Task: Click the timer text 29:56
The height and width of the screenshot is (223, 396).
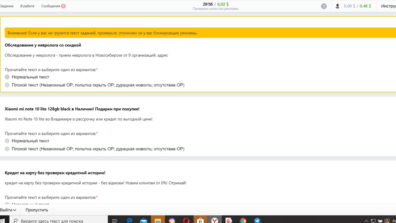Action: tap(208, 4)
